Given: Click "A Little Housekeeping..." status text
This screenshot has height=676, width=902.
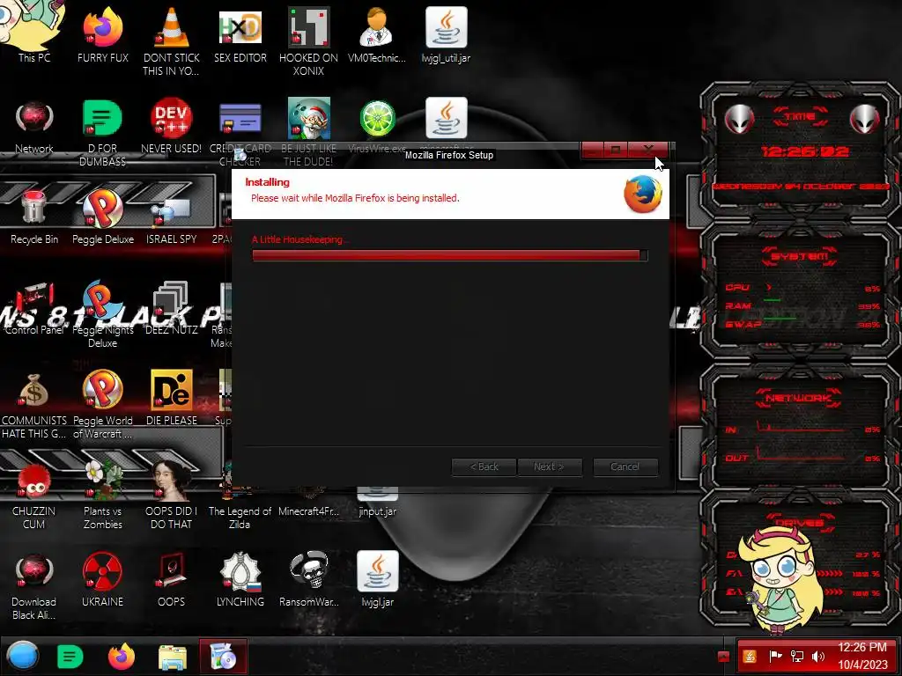Looking at the screenshot, I should 299,239.
